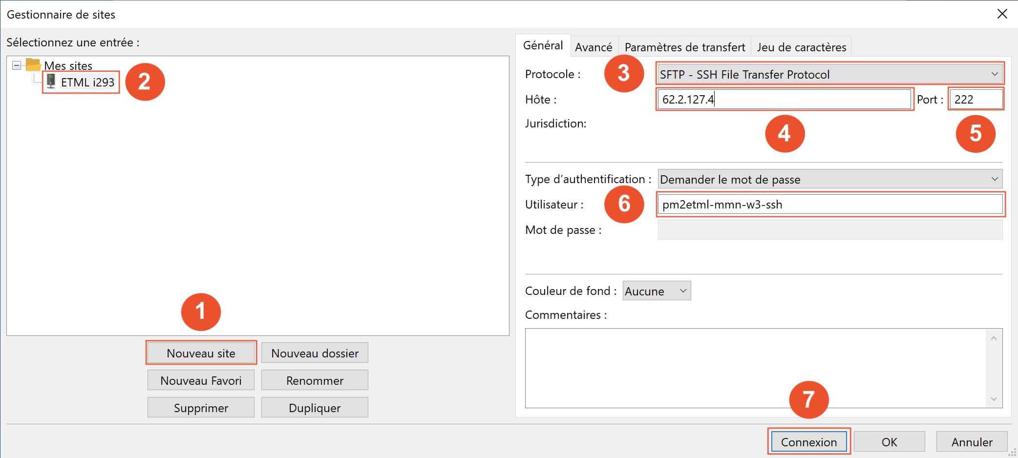Screen dimensions: 1018x458
Task: Click the Commentaires scrollbar up arrow
Action: 994,338
